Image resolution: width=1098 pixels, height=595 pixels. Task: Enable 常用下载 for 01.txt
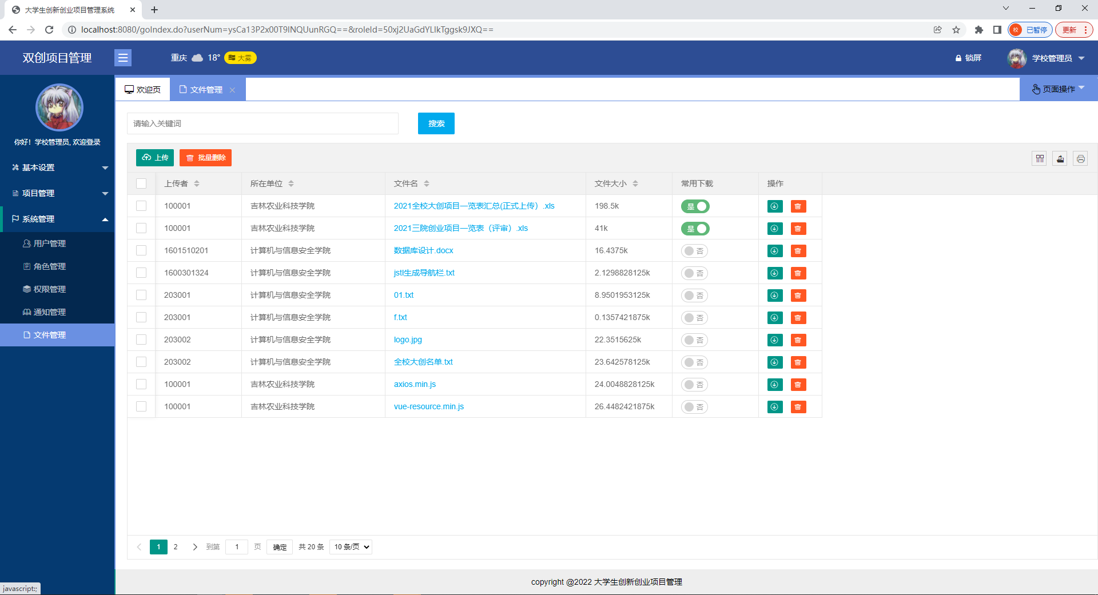click(x=695, y=295)
